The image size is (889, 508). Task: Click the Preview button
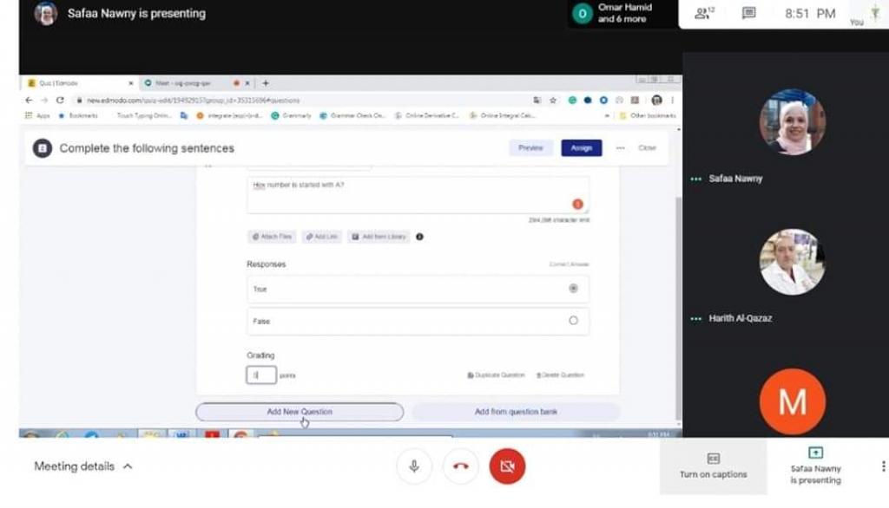tap(530, 148)
